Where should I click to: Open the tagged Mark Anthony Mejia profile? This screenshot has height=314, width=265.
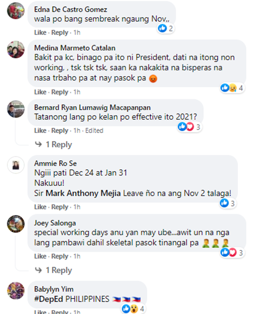coord(83,193)
